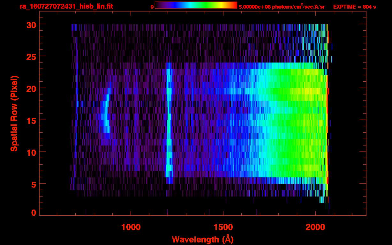Image resolution: width=392 pixels, height=245 pixels.
Task: Click the curved cyan feature near 850 Å
Action: tap(105, 115)
